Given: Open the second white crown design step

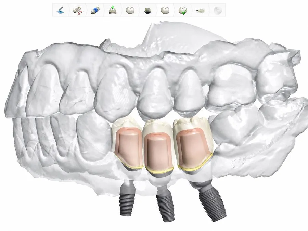Looking at the screenshot, I should click(165, 10).
